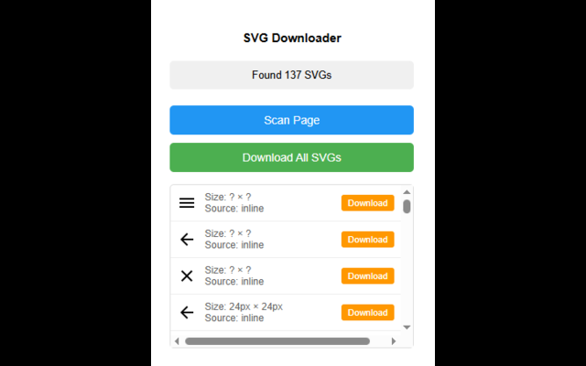Click the Scan Page button

(291, 120)
